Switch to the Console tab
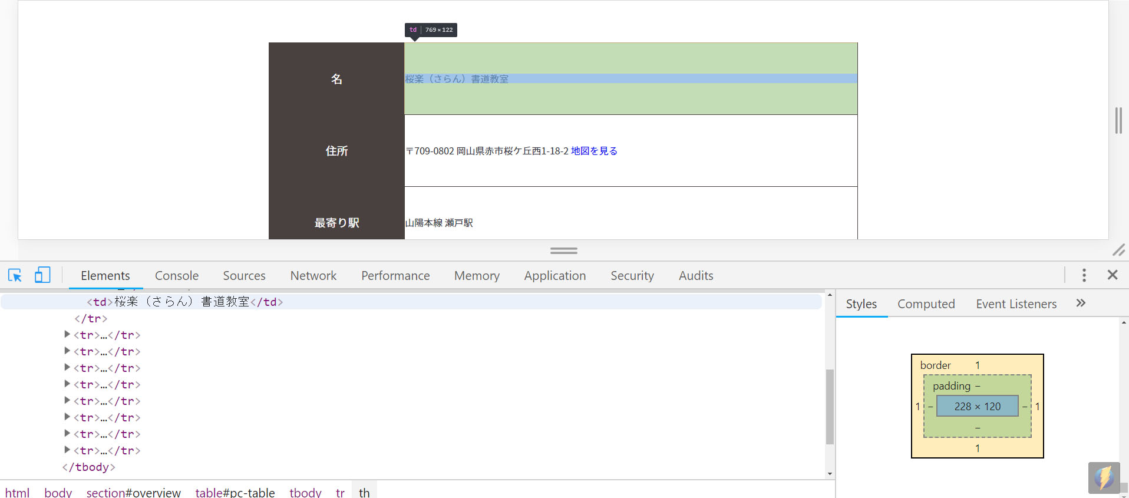 tap(177, 276)
